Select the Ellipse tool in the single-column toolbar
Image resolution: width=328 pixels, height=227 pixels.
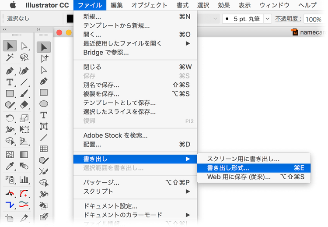pos(44,104)
